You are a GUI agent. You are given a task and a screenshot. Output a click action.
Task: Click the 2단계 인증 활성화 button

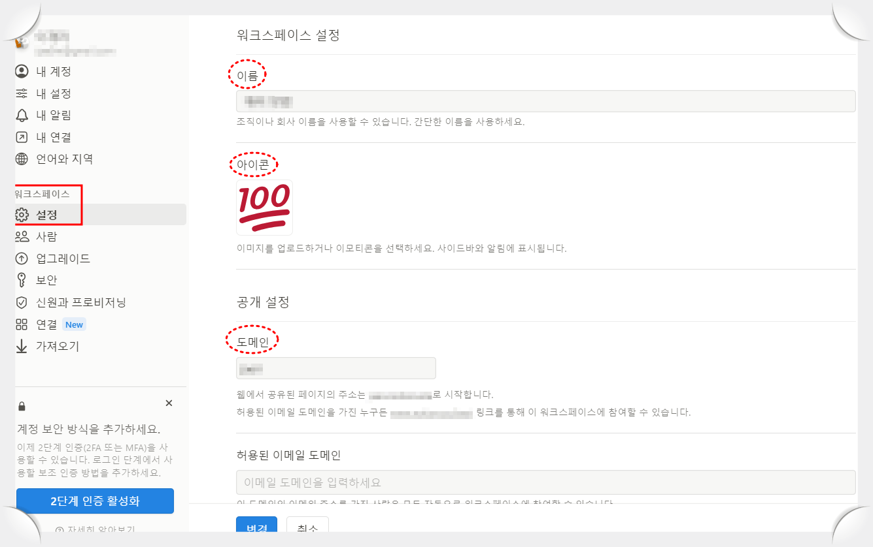pos(95,501)
